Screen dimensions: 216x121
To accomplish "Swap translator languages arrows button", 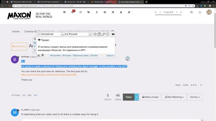I will [66, 34].
